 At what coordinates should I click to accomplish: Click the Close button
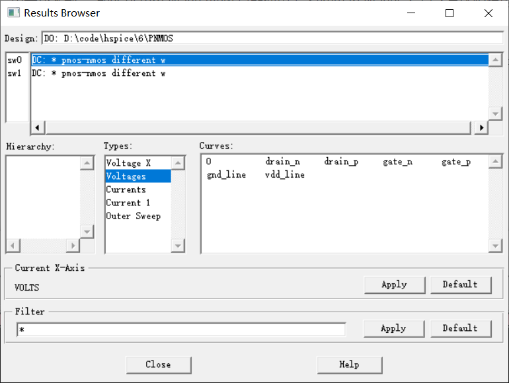pyautogui.click(x=159, y=365)
